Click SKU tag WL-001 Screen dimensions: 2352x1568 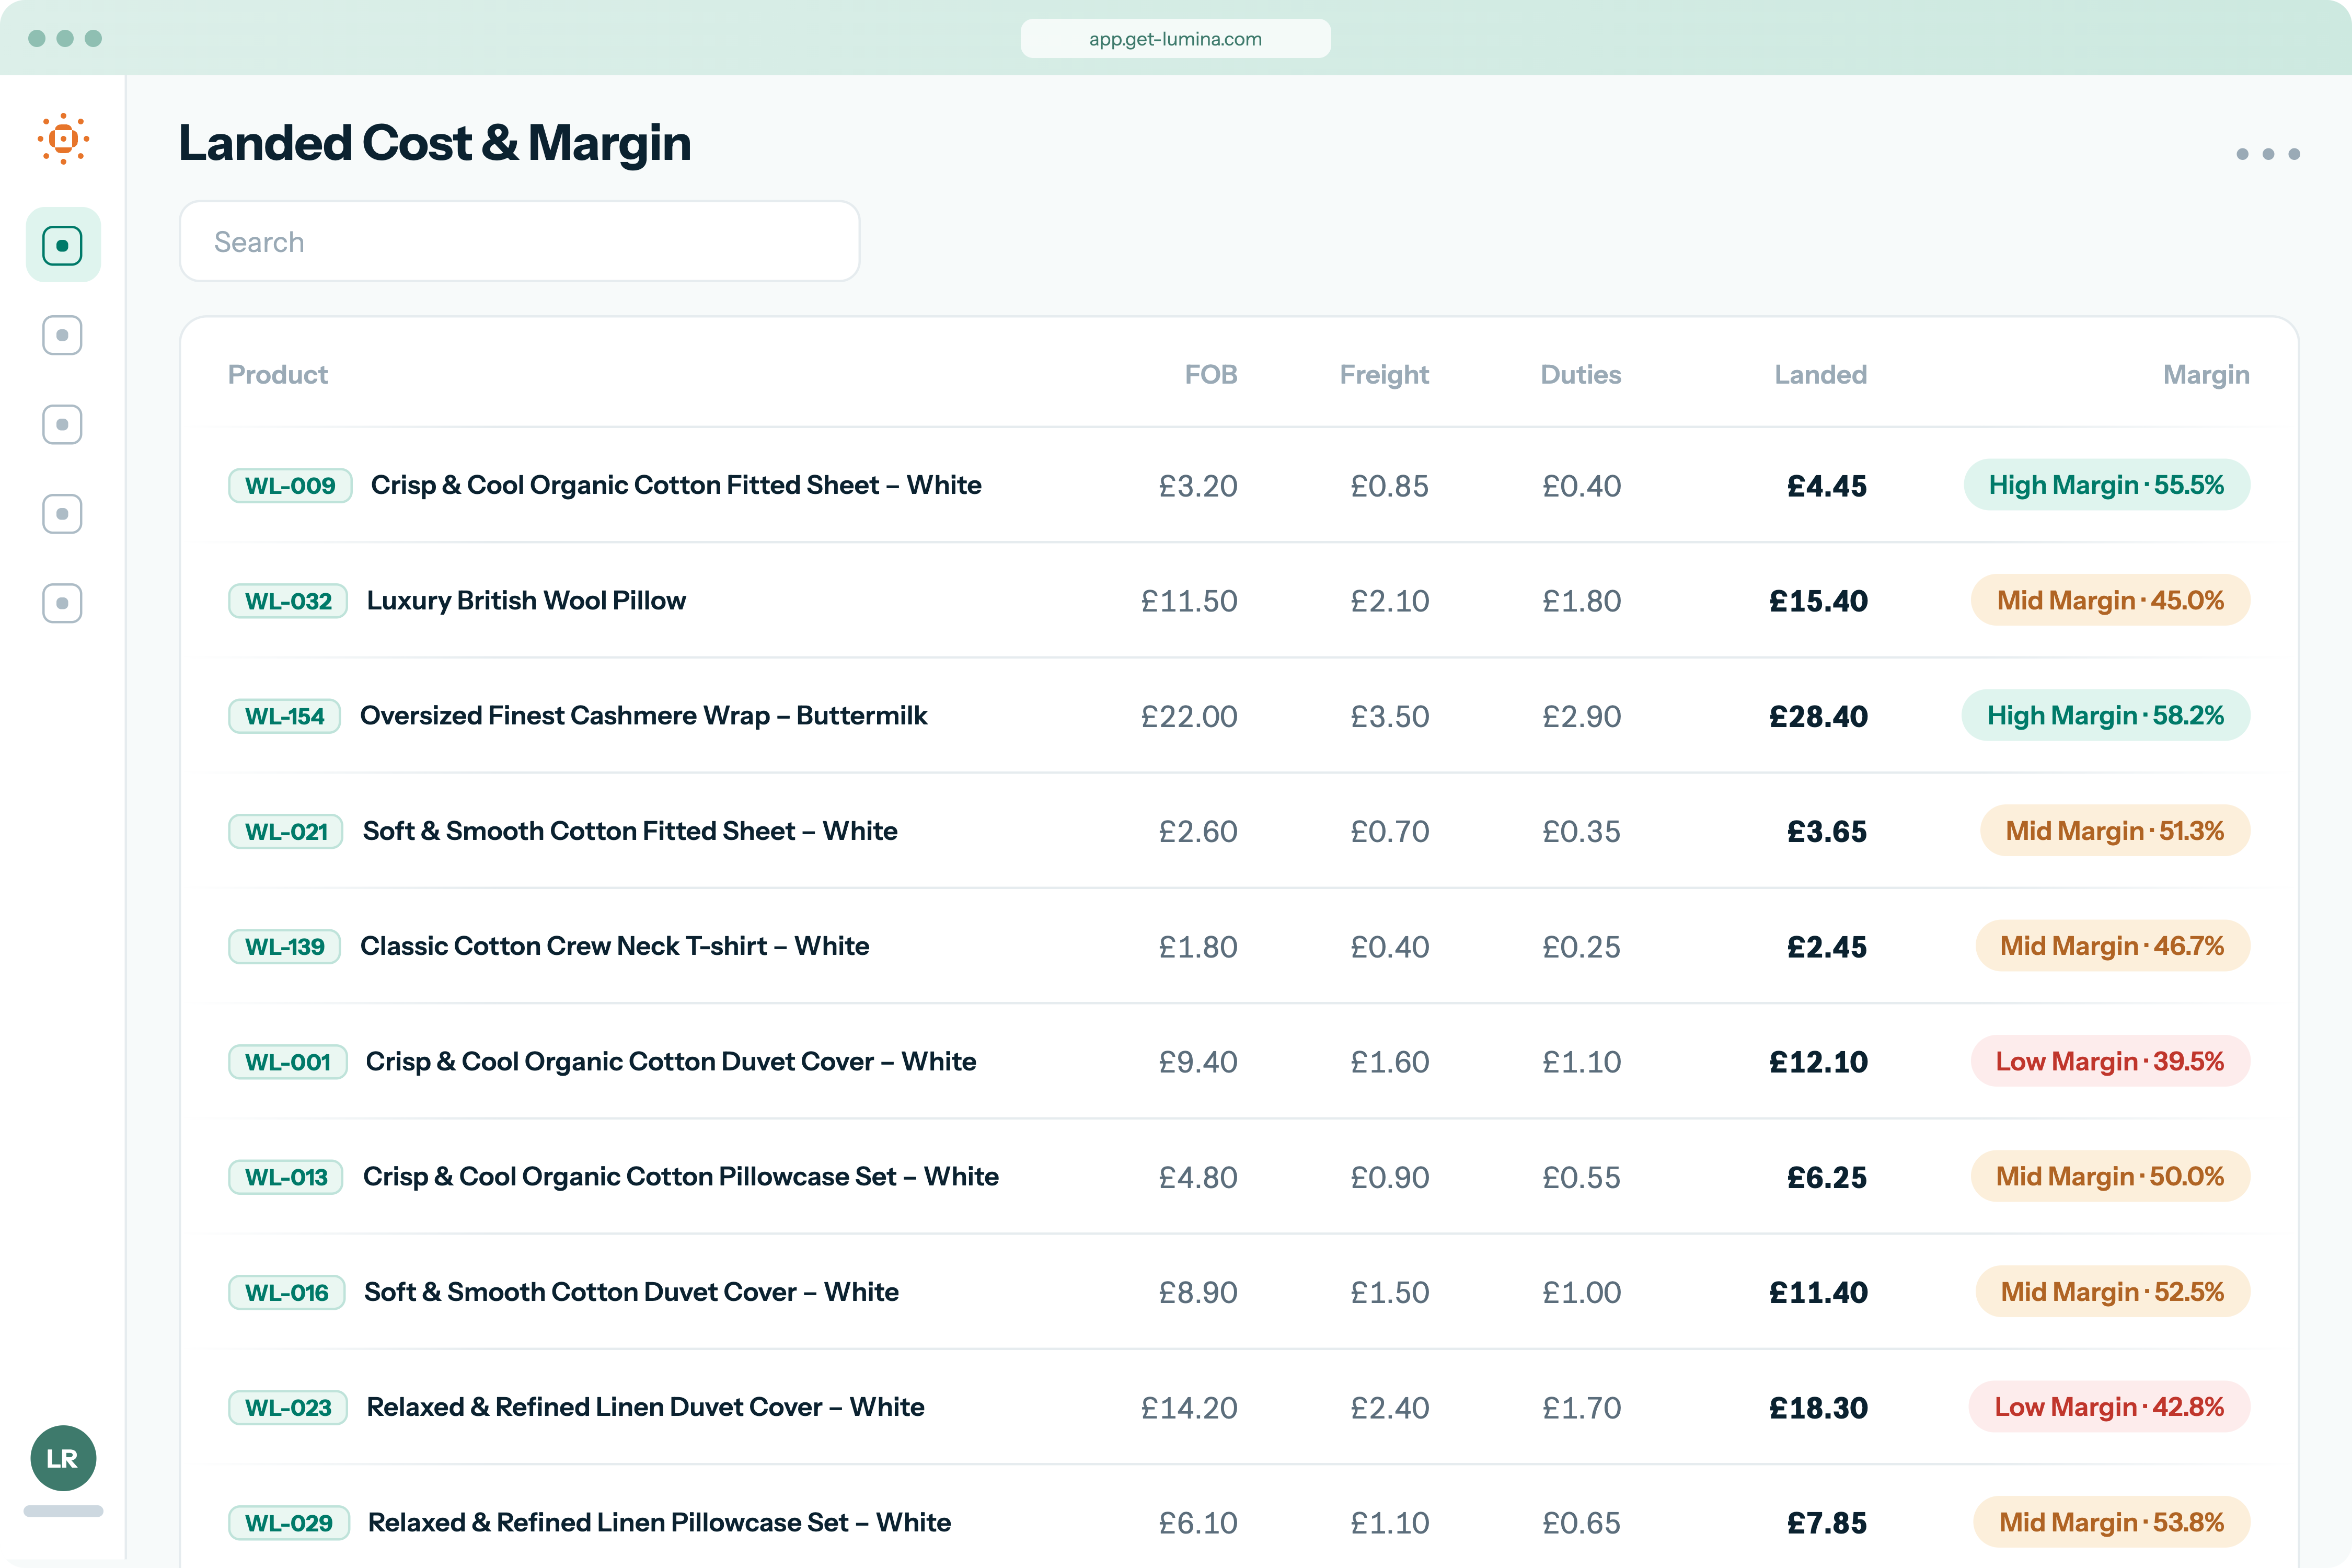(288, 1062)
